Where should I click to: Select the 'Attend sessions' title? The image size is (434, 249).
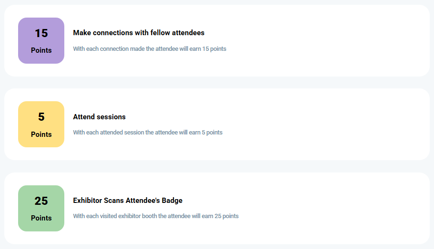pyautogui.click(x=100, y=117)
